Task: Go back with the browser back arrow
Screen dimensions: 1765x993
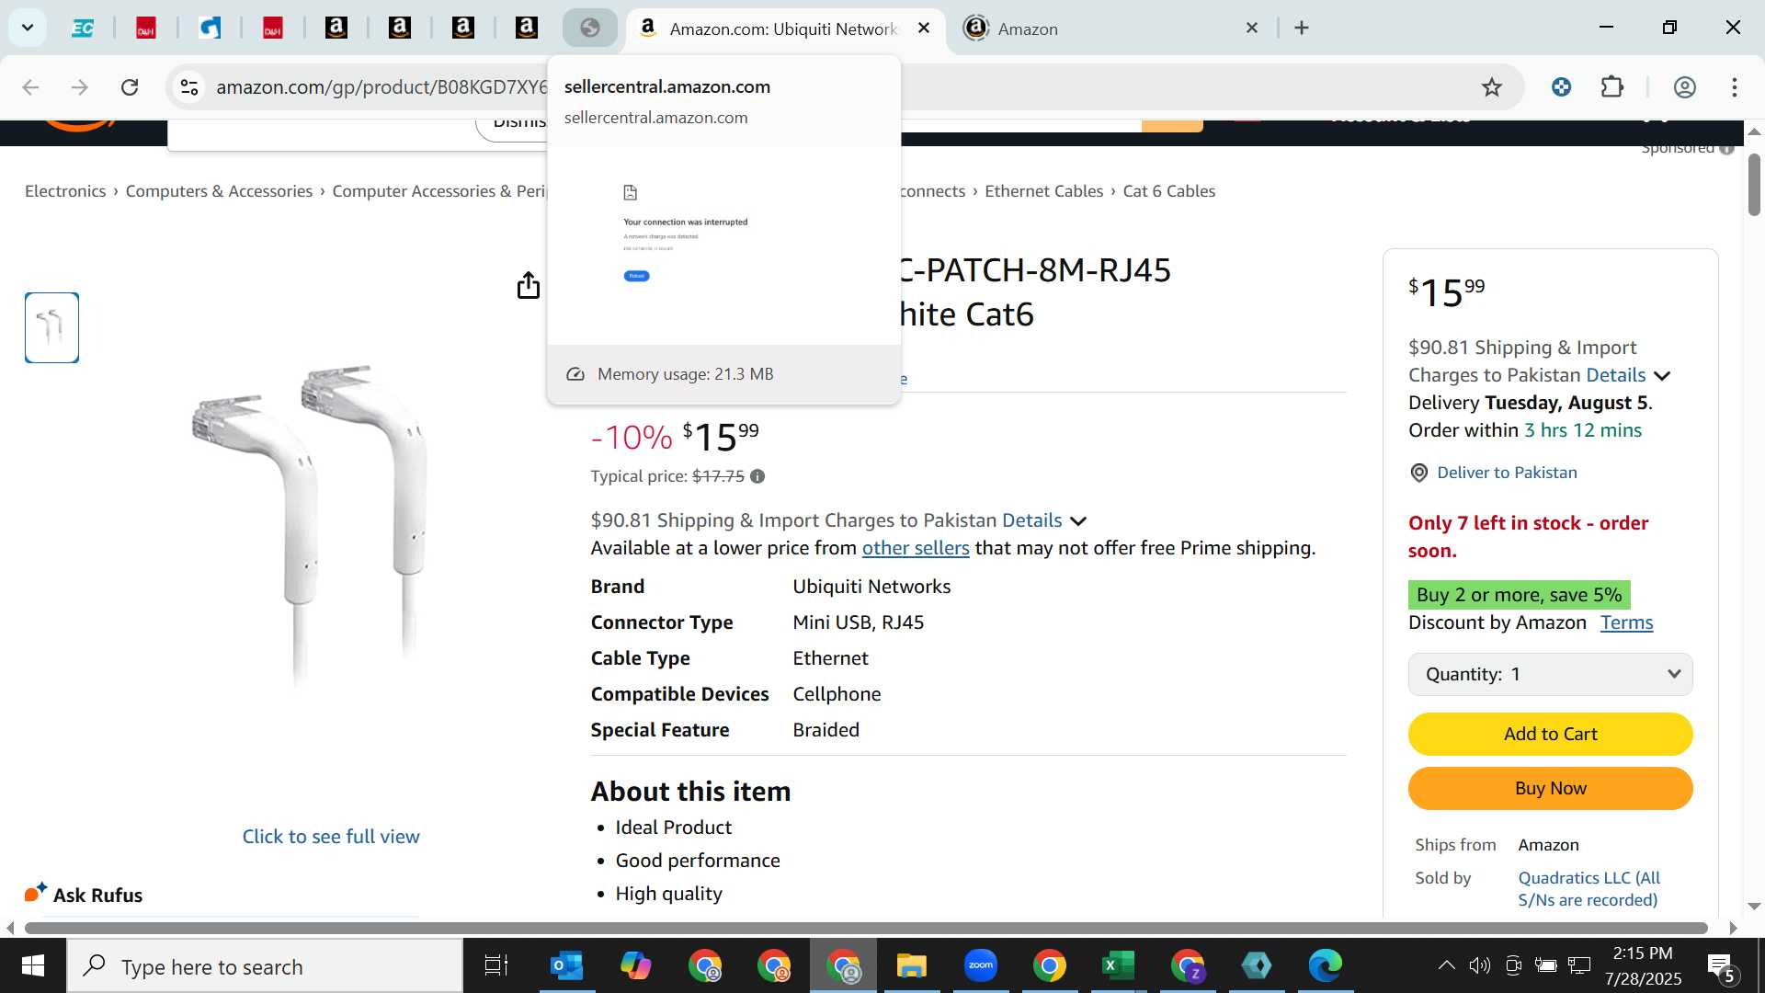Action: (x=30, y=87)
